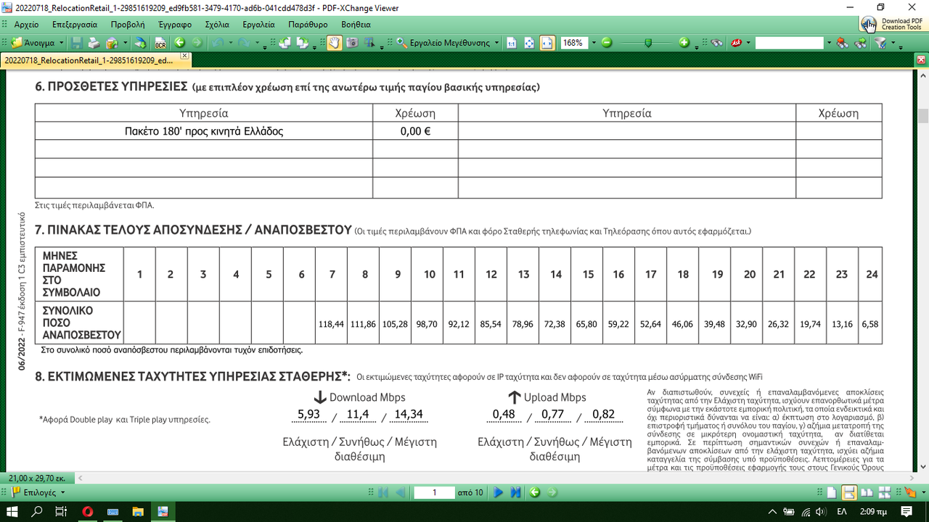Click Find Previous binoculars icon
The image size is (929, 522).
click(x=842, y=43)
